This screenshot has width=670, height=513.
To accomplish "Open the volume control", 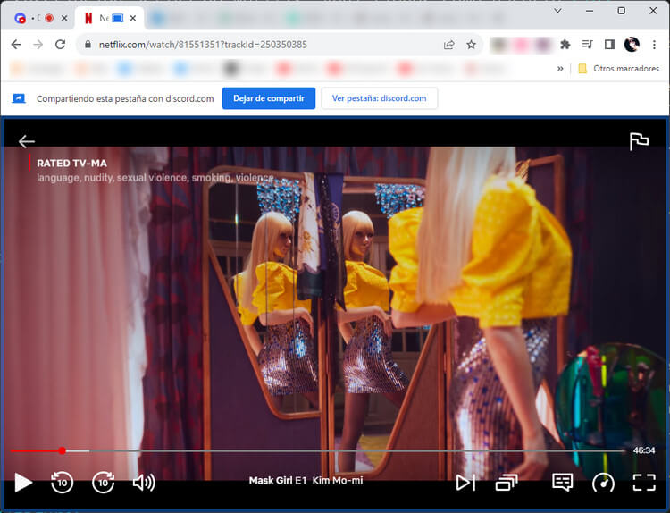I will 144,483.
